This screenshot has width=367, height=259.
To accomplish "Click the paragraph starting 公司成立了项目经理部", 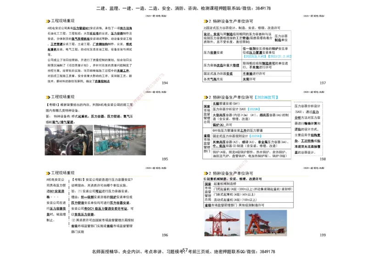I will (90, 70).
